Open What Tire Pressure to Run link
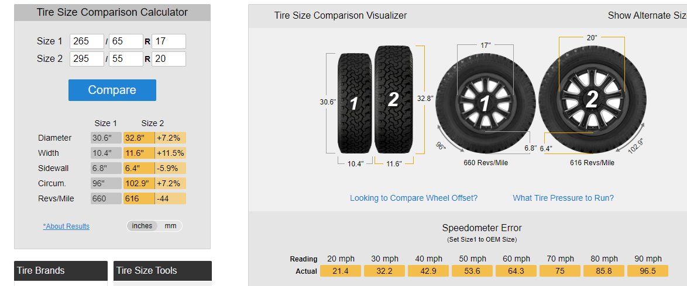Screen dimensions: 687x286 tap(563, 198)
